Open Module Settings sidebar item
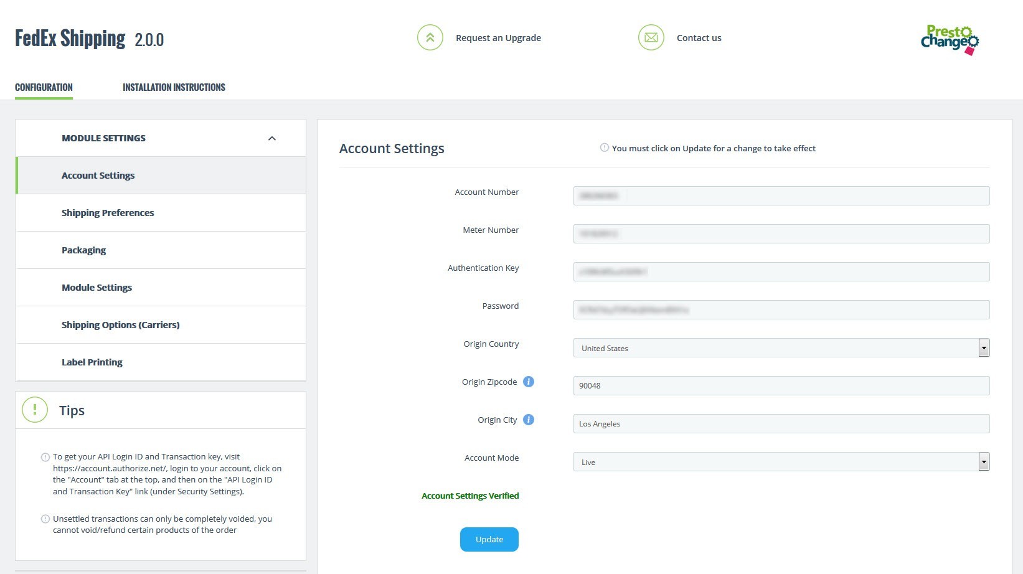The height and width of the screenshot is (574, 1023). point(161,288)
